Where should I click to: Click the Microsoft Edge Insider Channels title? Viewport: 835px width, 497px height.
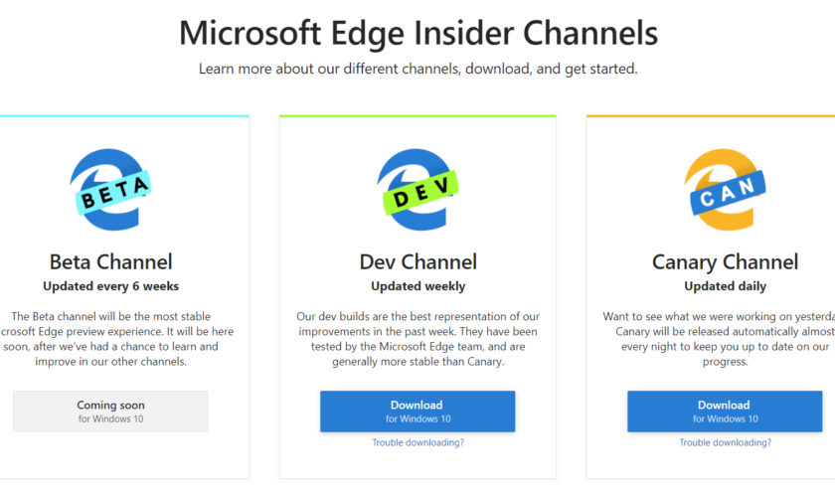pos(417,34)
